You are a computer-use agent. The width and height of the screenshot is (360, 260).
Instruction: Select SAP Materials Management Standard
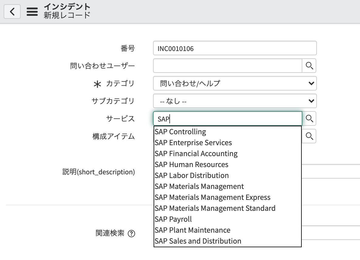click(x=215, y=208)
